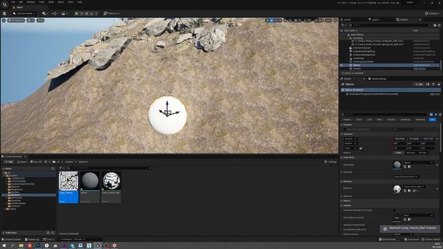Open File Explorer from taskbar
This screenshot has height=249, width=443.
[x=21, y=246]
